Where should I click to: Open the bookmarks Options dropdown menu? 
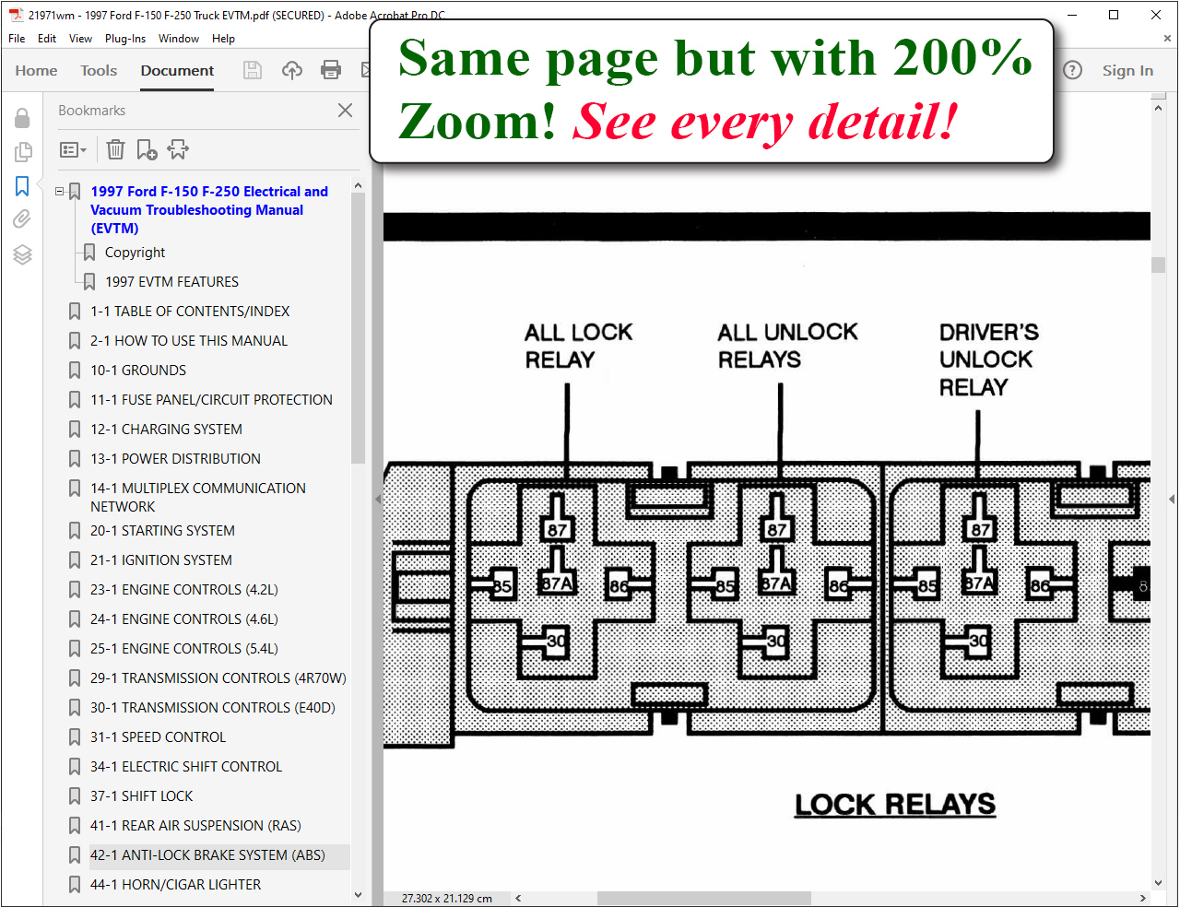tap(73, 149)
